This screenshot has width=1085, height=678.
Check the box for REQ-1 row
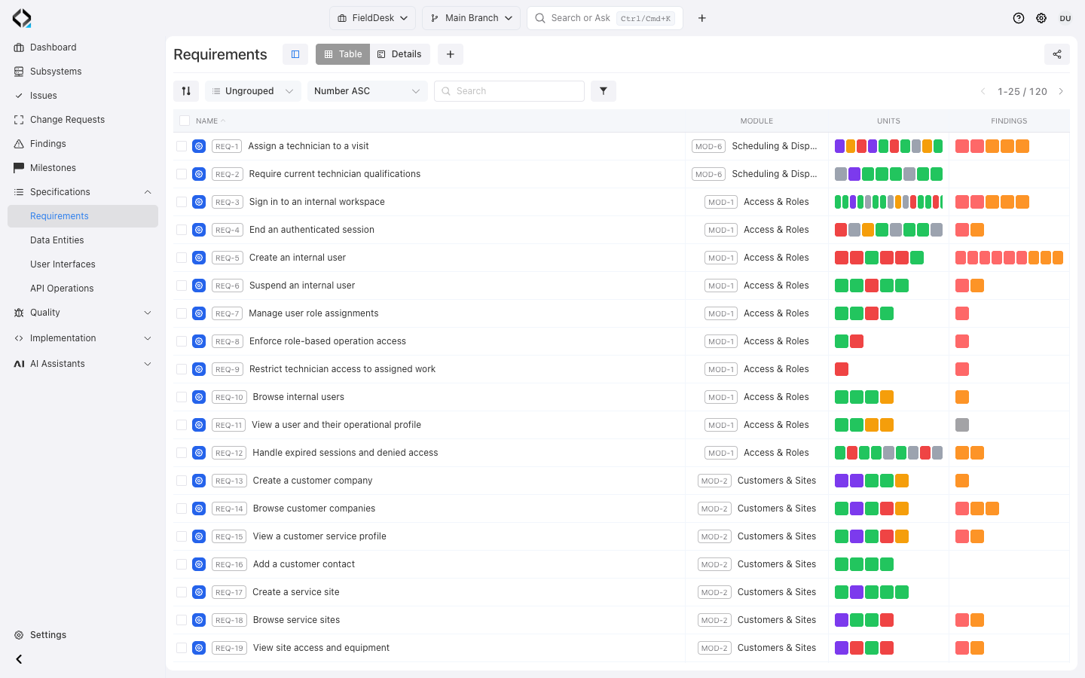(182, 146)
